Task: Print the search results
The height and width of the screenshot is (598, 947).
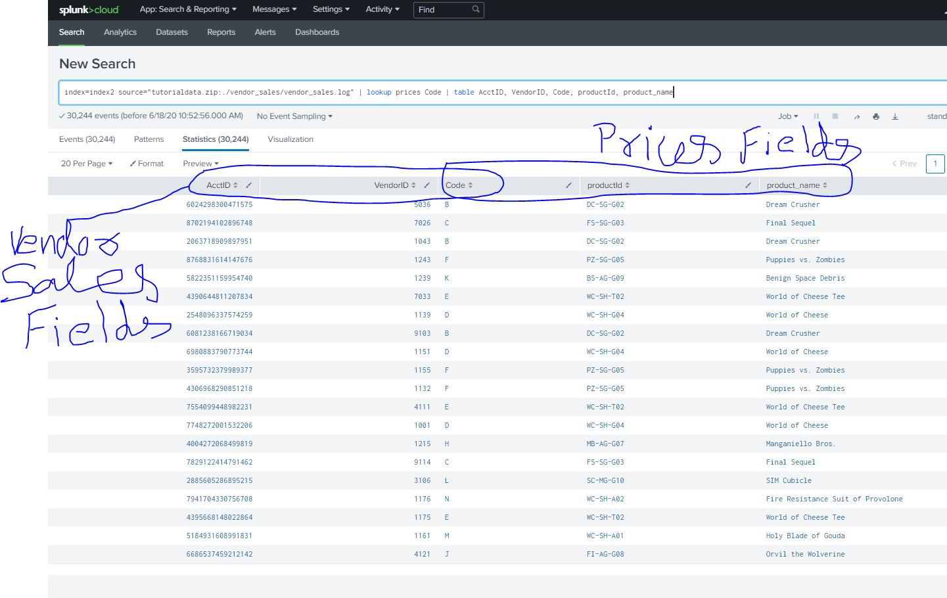Action: [x=876, y=116]
